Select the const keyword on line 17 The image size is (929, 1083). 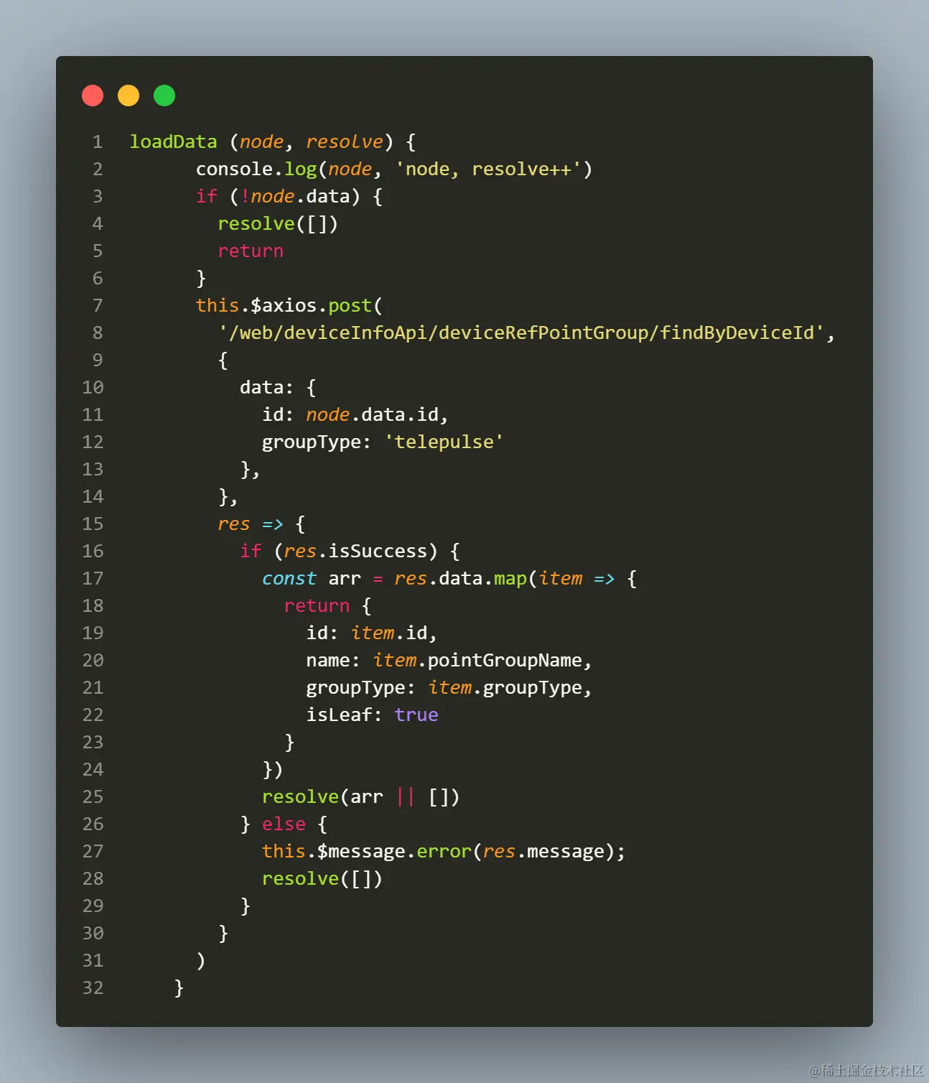(289, 578)
